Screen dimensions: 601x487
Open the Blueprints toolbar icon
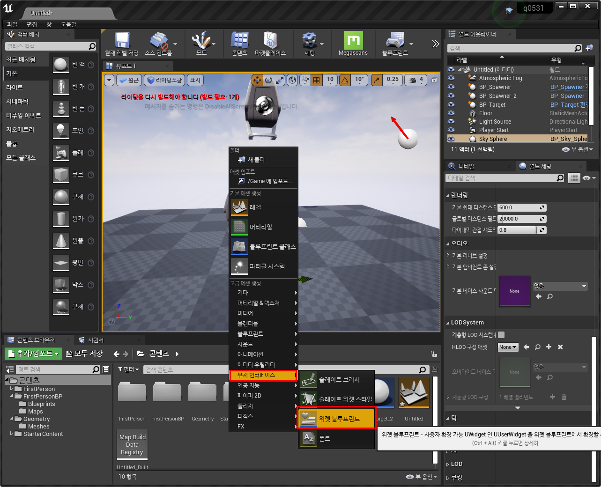pos(395,40)
